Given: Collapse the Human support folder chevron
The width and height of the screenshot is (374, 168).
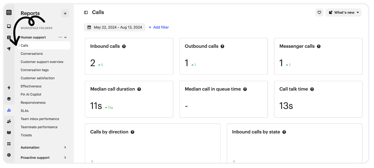Looking at the screenshot, I should coord(66,37).
